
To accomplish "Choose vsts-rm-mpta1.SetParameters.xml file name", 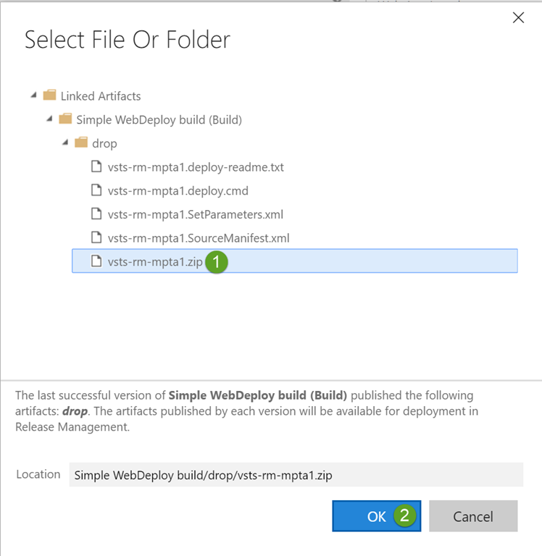I will (195, 214).
